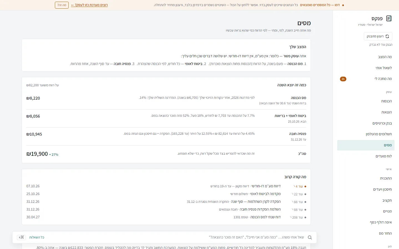Image resolution: width=399 pixels, height=249 pixels.
Task: Open לוח מועדים calendar page
Action: point(366,156)
